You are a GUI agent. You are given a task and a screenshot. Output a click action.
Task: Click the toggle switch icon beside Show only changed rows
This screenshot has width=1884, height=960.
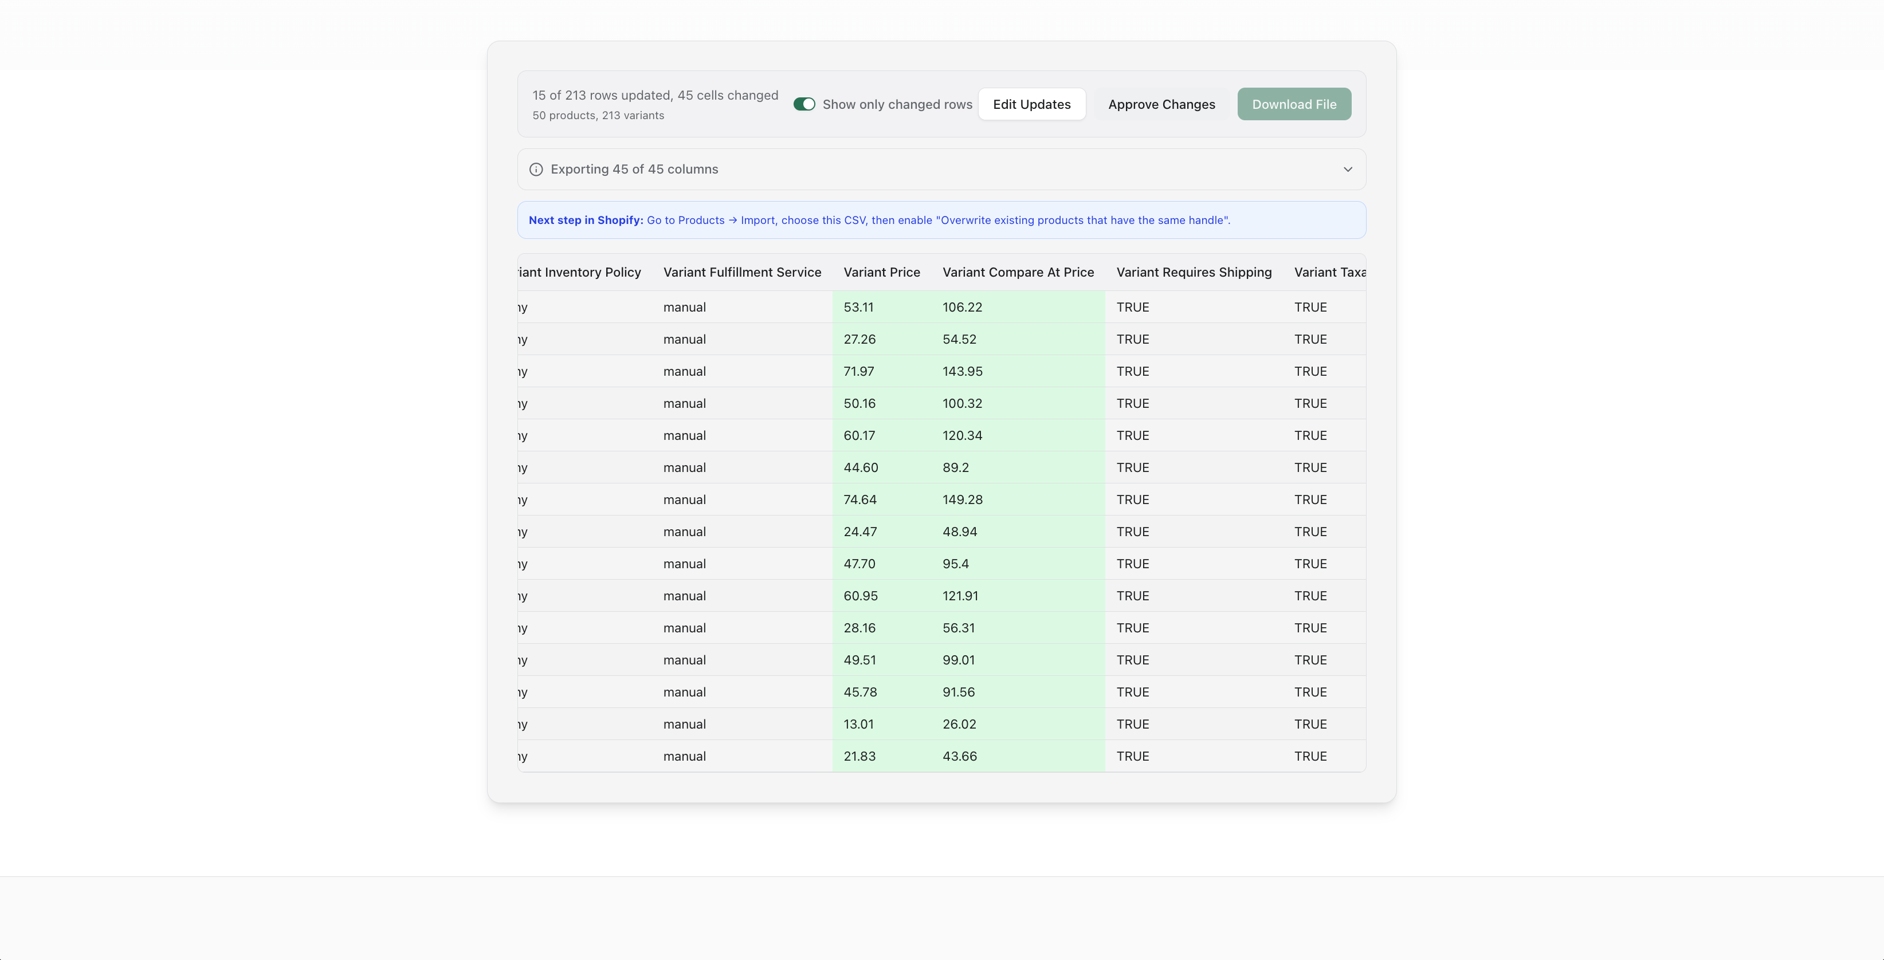[x=804, y=104]
